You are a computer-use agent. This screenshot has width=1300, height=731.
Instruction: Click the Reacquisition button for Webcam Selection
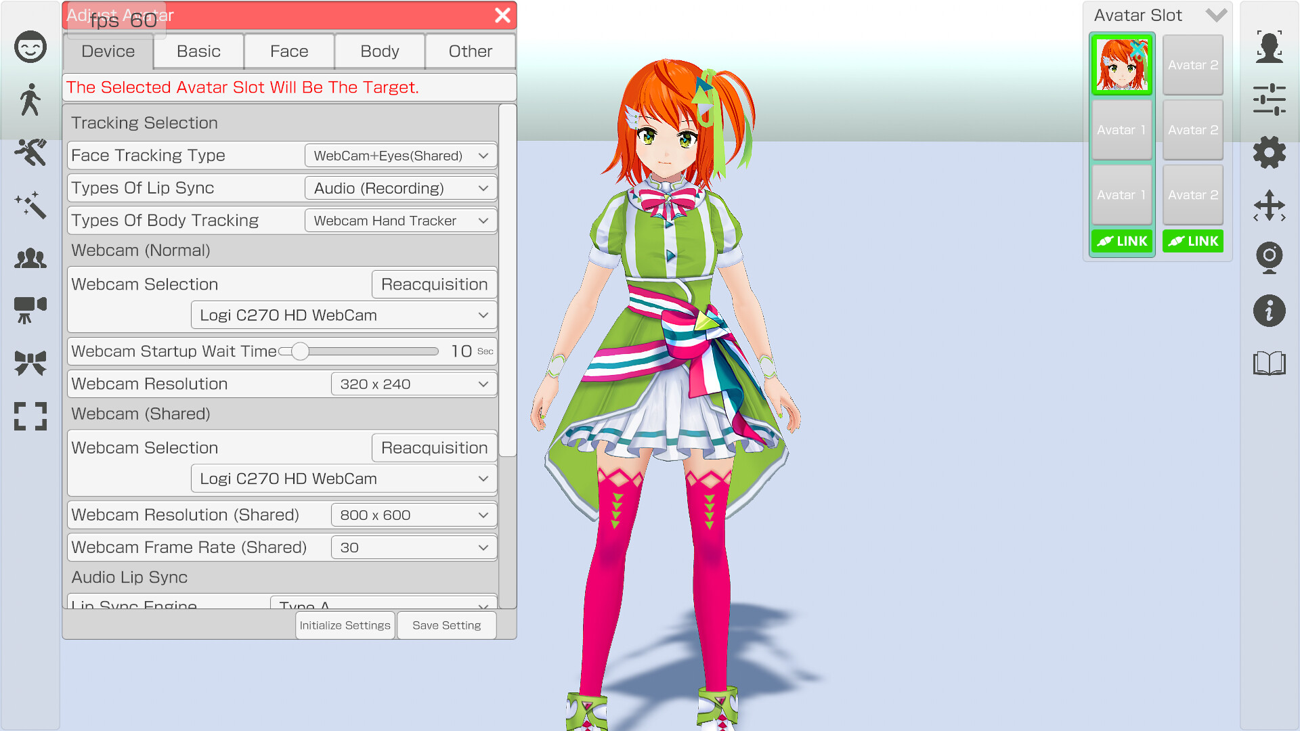point(433,284)
